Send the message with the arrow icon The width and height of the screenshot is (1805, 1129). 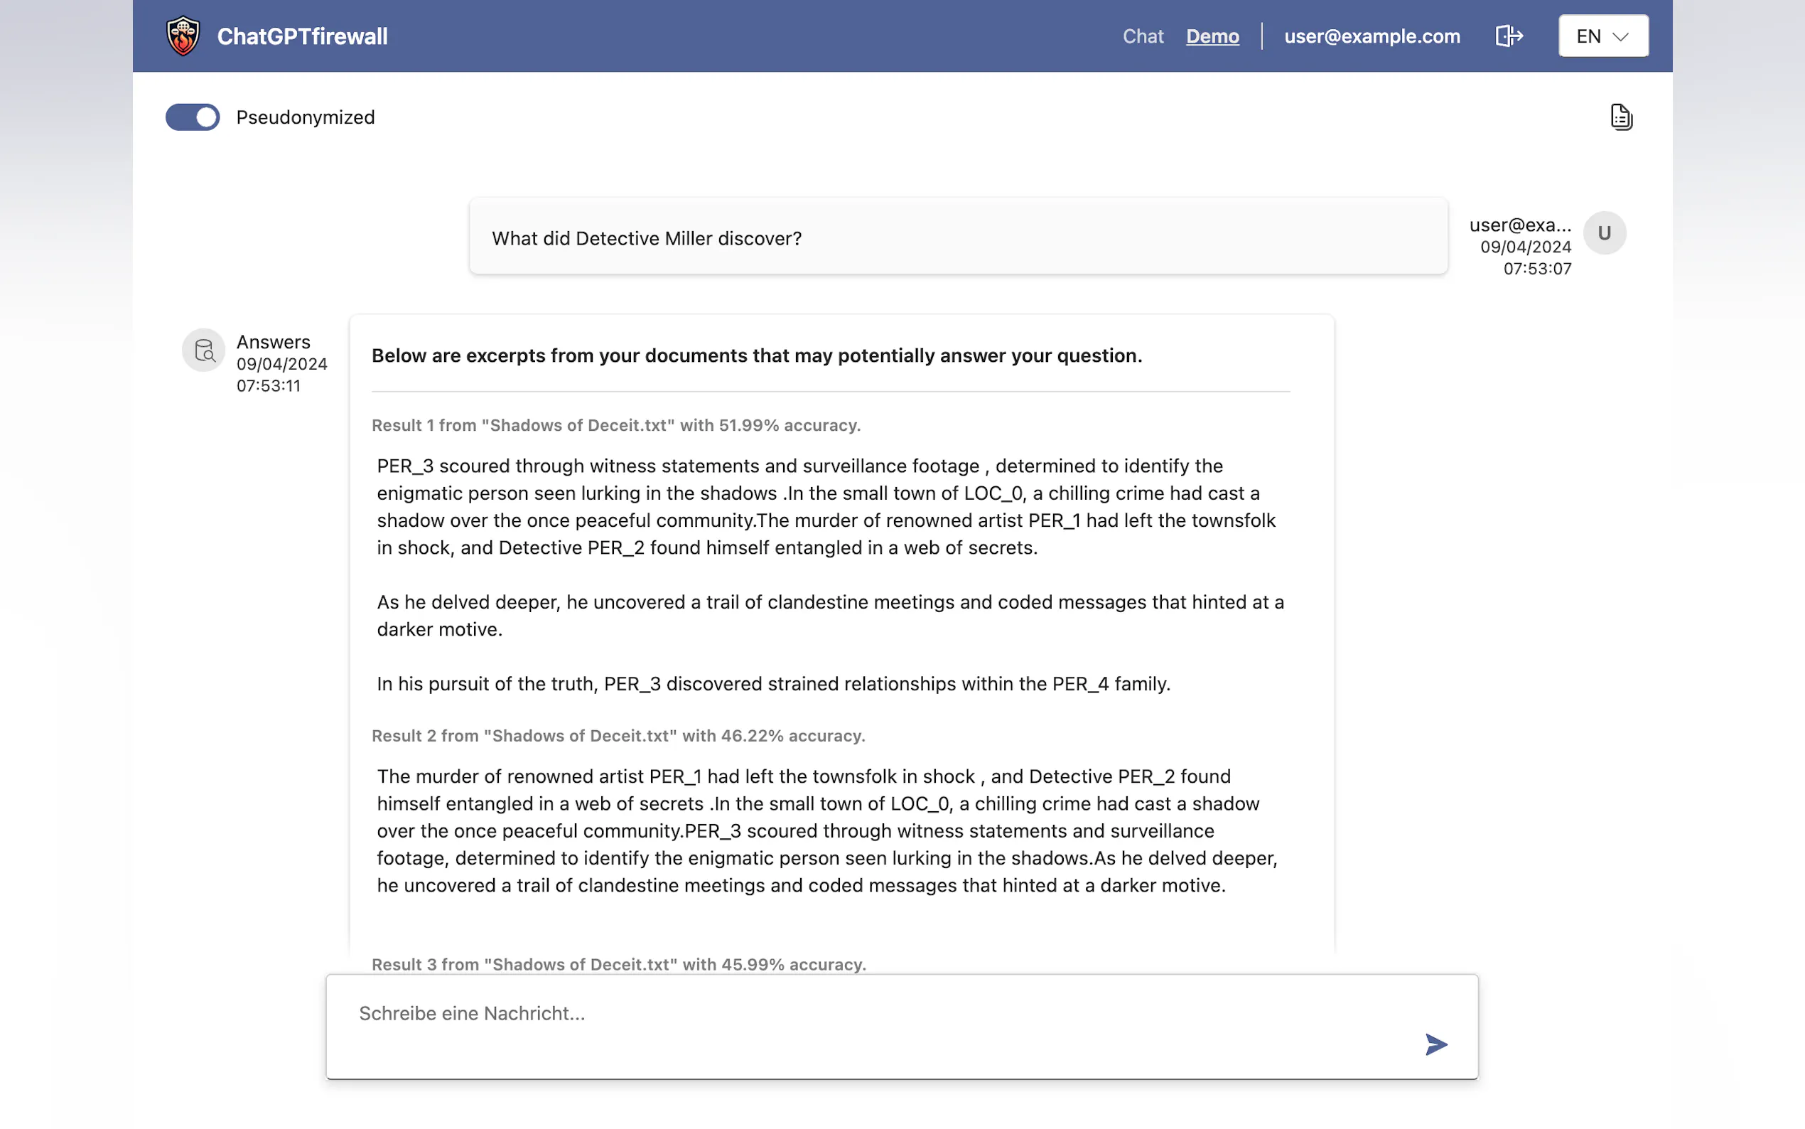pyautogui.click(x=1435, y=1044)
